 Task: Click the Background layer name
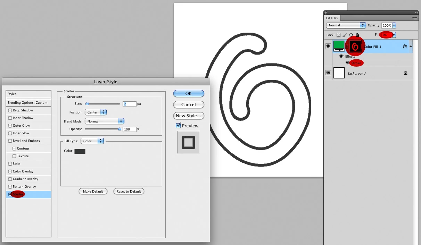356,73
